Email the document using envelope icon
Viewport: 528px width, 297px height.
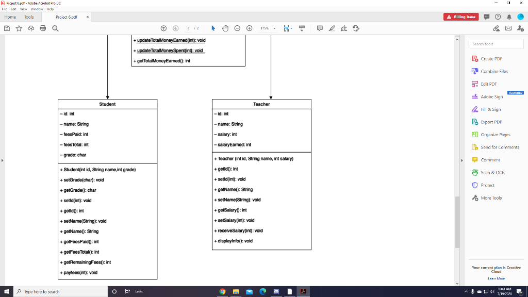tap(508, 28)
